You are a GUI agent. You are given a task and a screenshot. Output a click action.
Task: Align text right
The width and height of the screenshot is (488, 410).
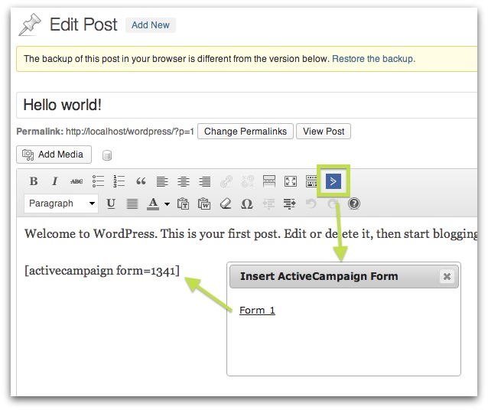click(x=205, y=181)
